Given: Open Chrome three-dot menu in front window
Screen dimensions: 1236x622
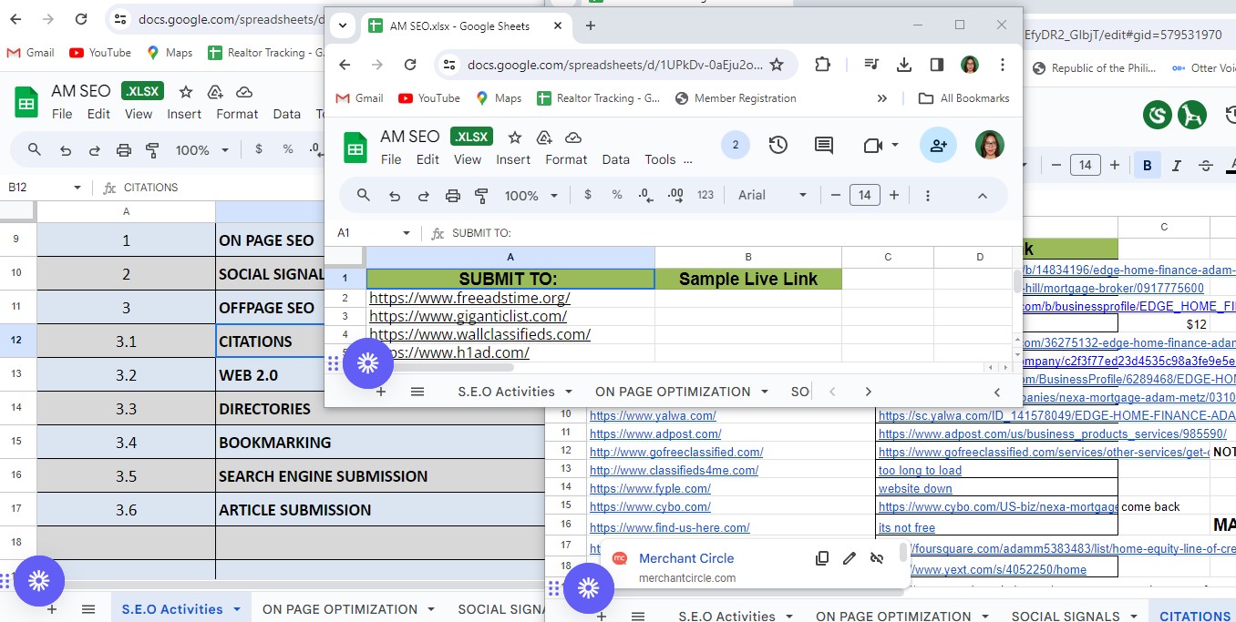Looking at the screenshot, I should click(x=1003, y=65).
